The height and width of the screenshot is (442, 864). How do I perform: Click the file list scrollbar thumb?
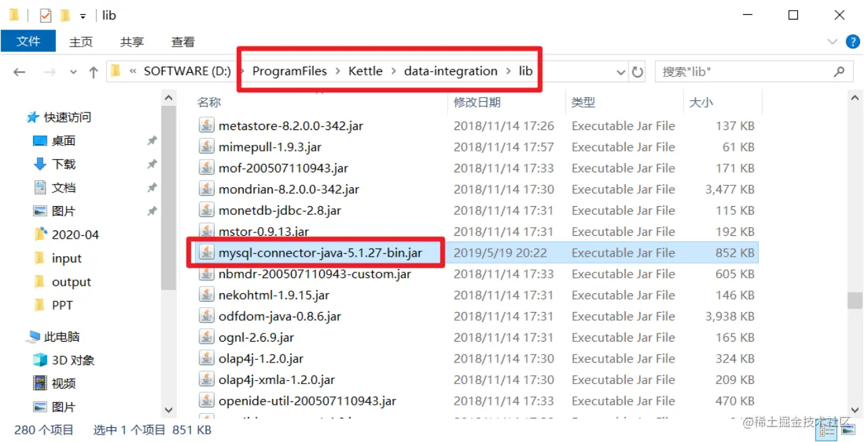point(855,299)
